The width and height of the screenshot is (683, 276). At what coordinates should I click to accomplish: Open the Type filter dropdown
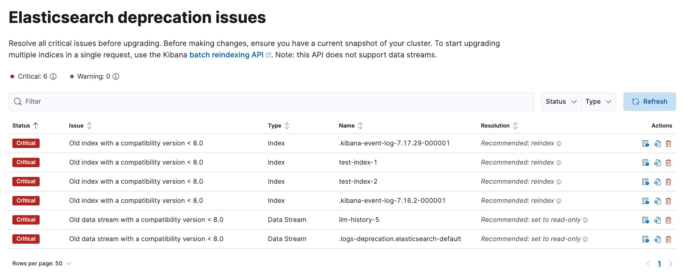598,102
